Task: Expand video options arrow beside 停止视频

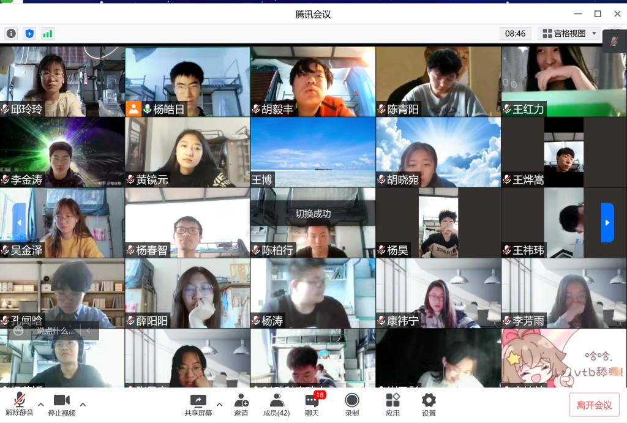Action: 83,405
